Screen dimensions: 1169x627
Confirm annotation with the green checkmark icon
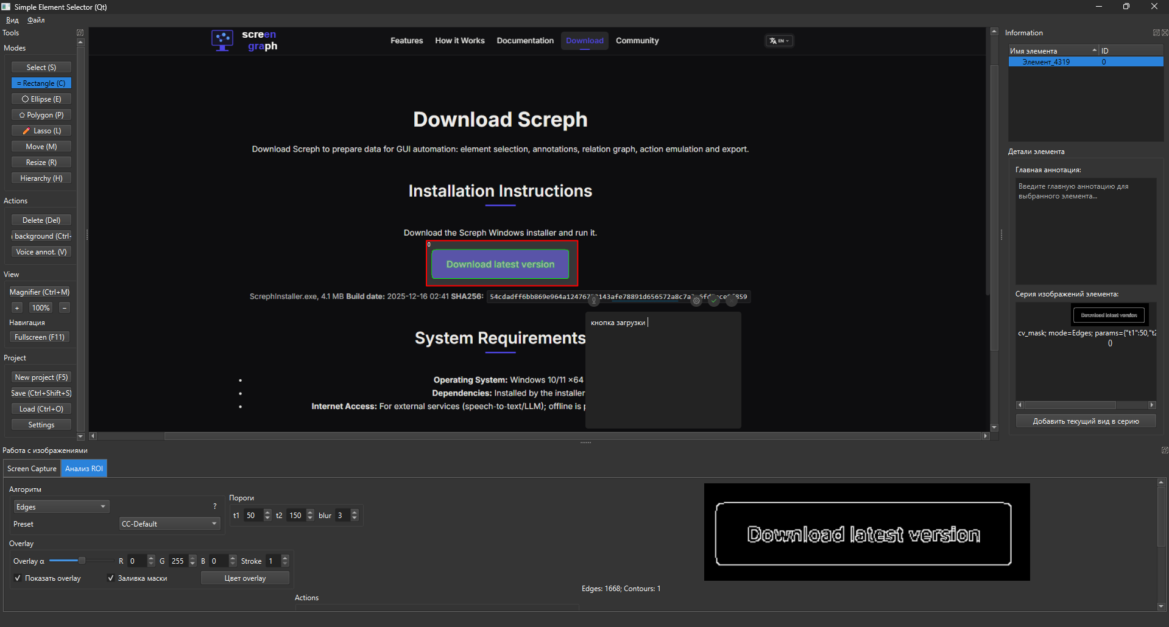point(713,300)
